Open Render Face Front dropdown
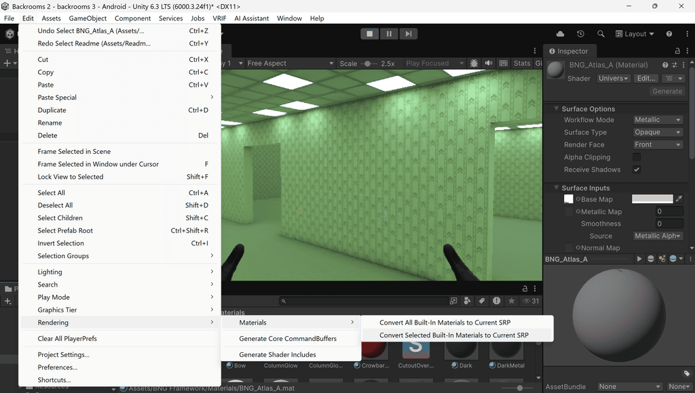 [x=658, y=145]
